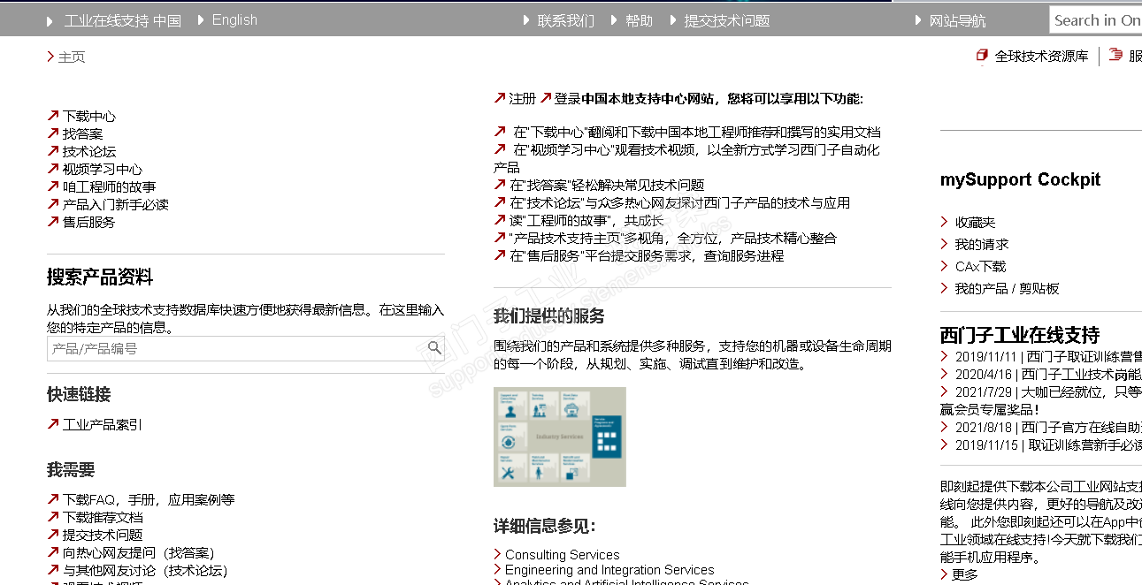Open CAx下载 in mySupport Cockpit
The height and width of the screenshot is (585, 1142).
pyautogui.click(x=980, y=266)
